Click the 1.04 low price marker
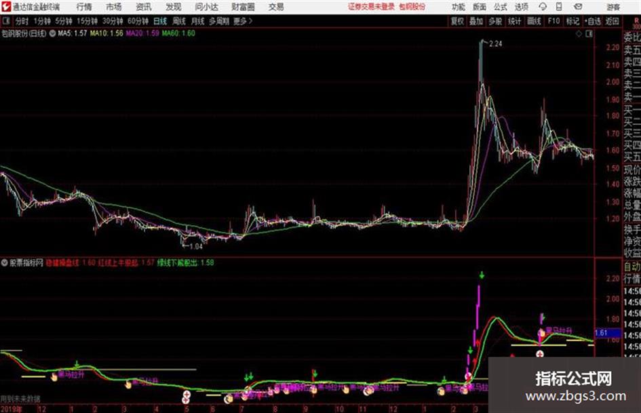This screenshot has width=641, height=413. tap(196, 246)
